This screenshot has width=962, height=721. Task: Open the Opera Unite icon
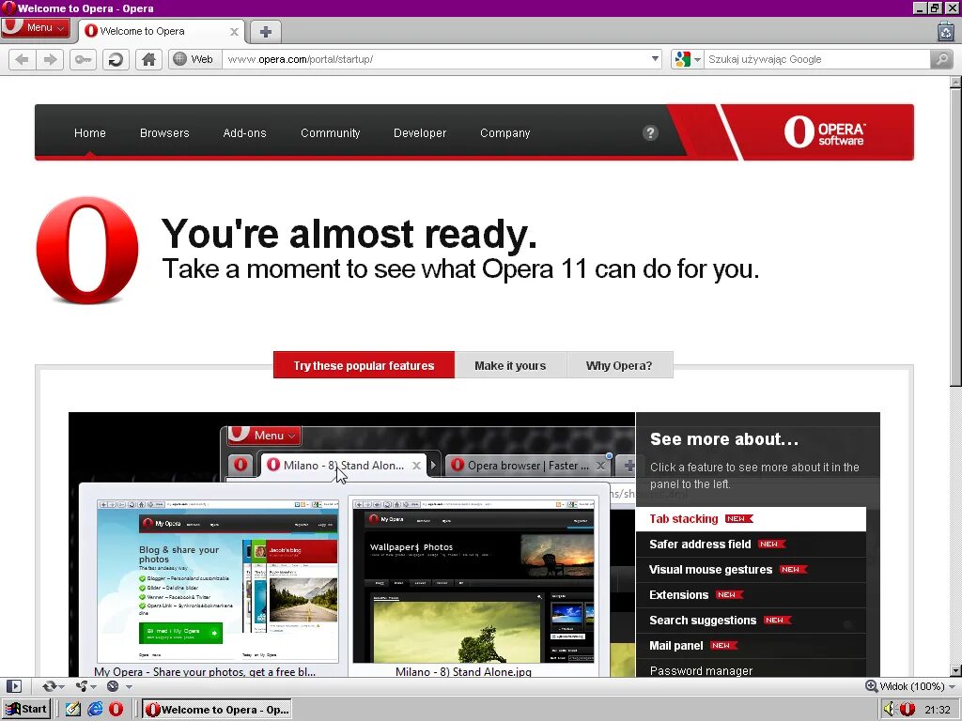[x=81, y=686]
